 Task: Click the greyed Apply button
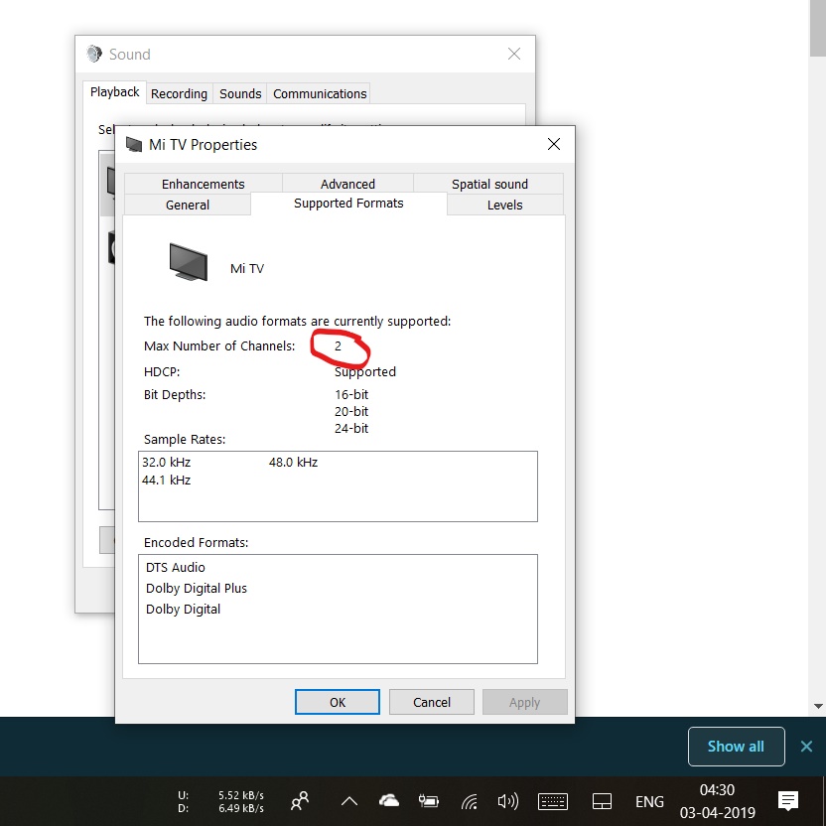point(524,702)
